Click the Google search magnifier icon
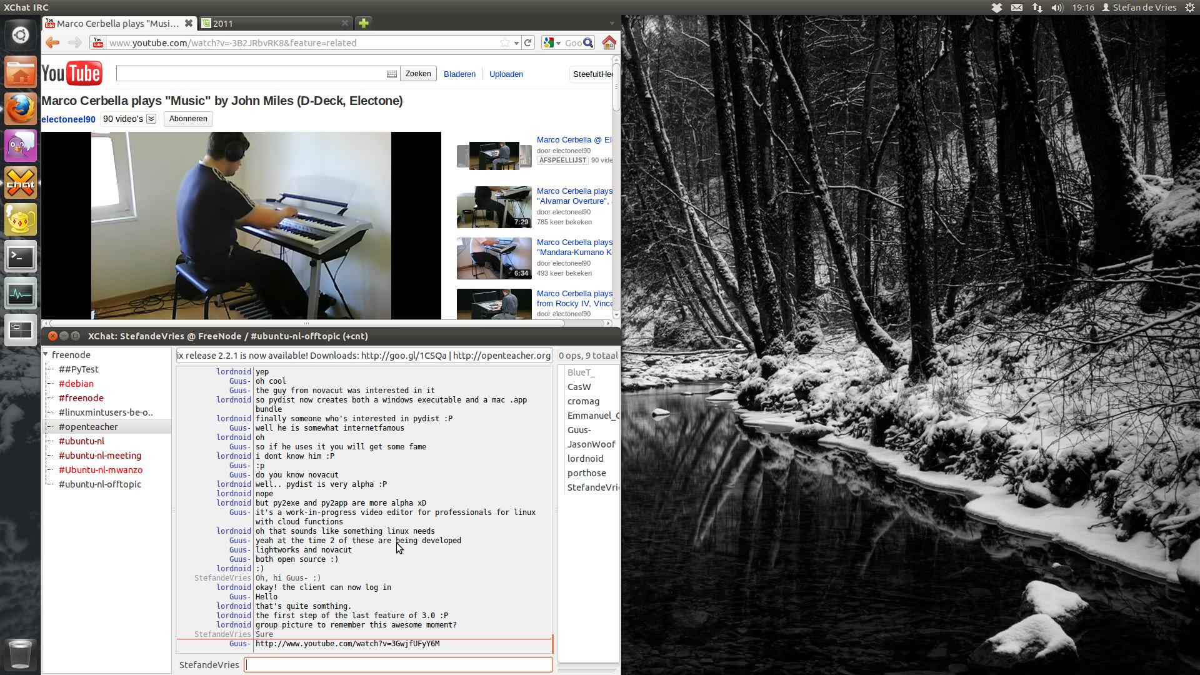Image resolution: width=1200 pixels, height=675 pixels. click(588, 42)
